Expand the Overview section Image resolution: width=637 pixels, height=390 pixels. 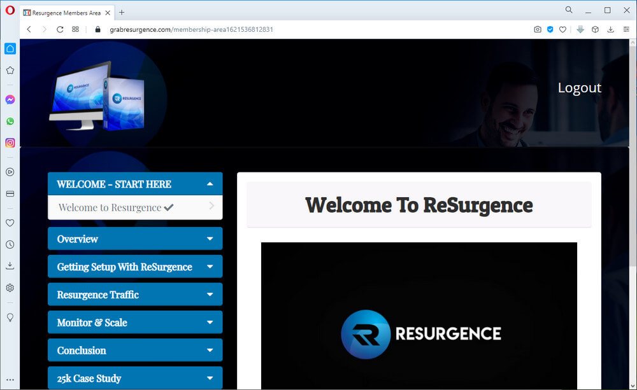pyautogui.click(x=135, y=239)
